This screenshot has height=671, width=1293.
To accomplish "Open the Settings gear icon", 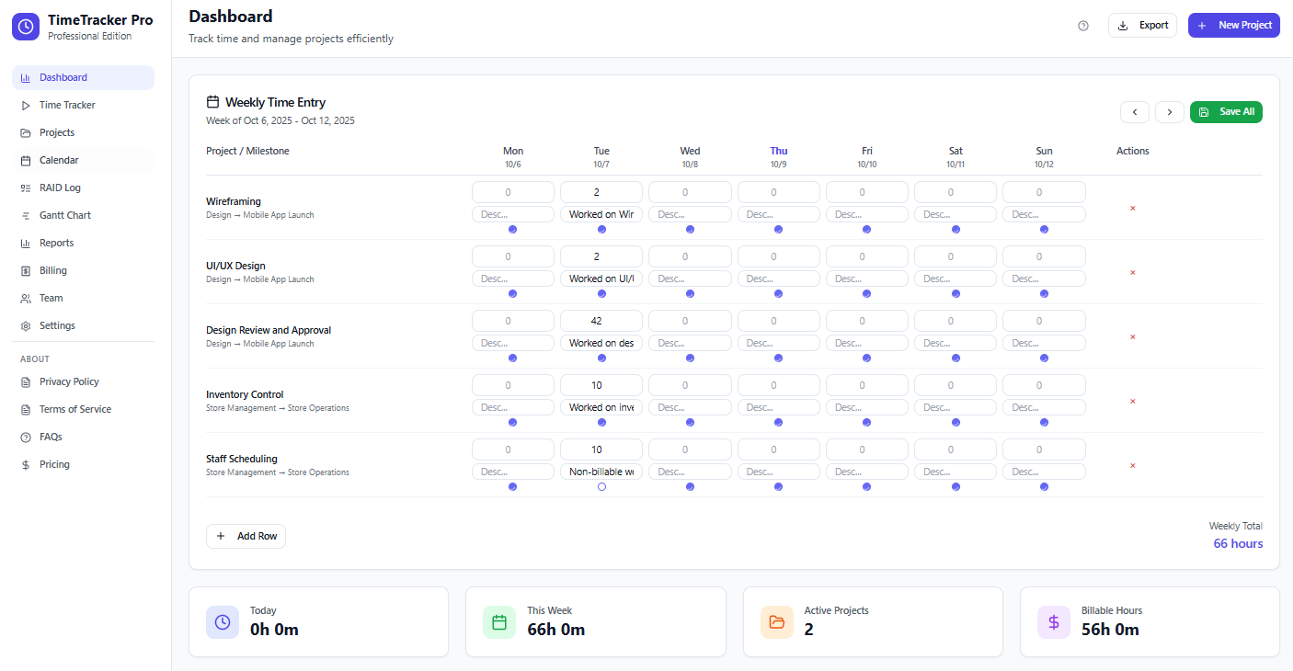I will 27,325.
